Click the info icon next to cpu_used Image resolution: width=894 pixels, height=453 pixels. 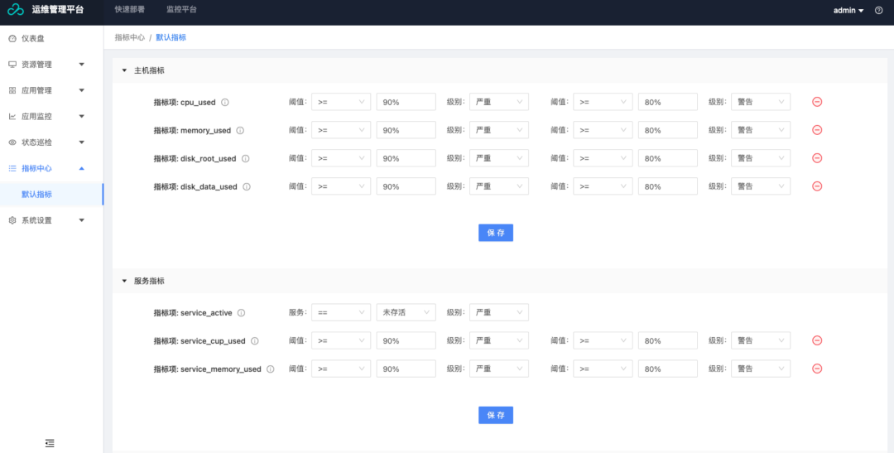click(x=225, y=103)
